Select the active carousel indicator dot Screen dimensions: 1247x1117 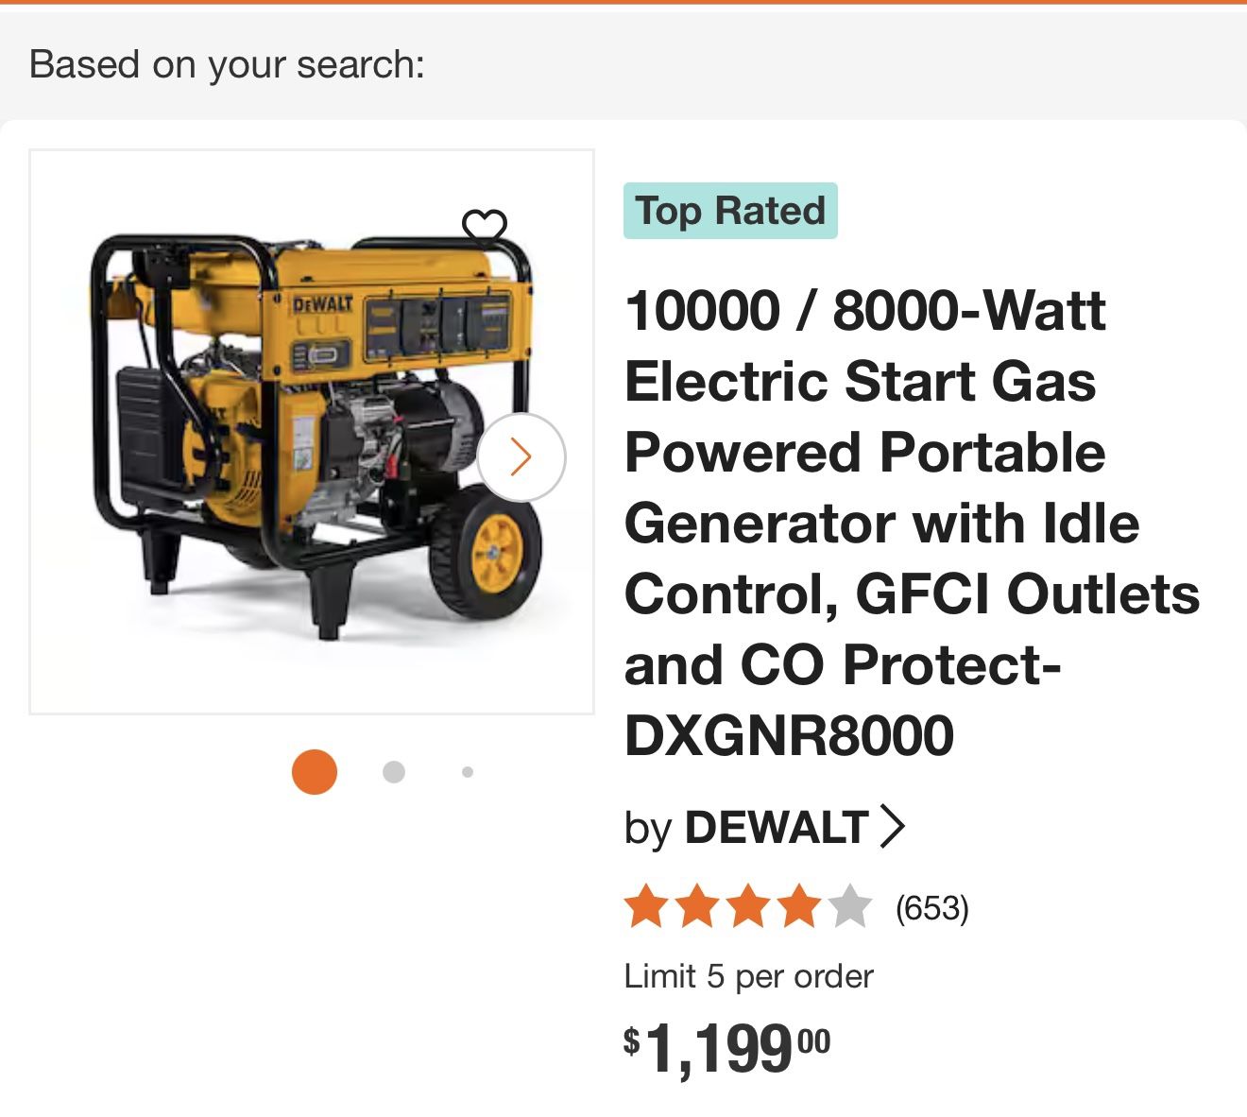313,772
